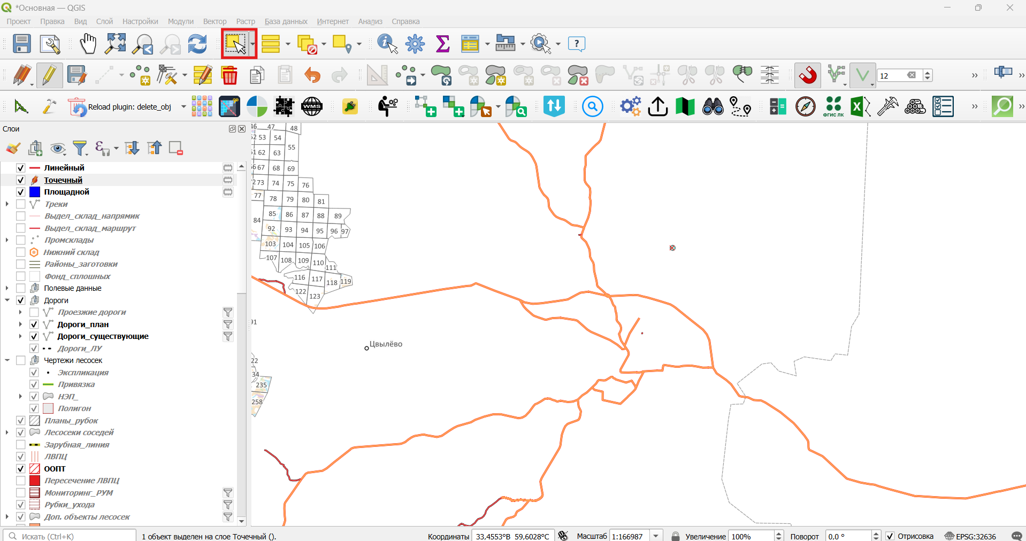Click Reload plugin: delete_obj button
This screenshot has height=541, width=1026.
coord(120,107)
